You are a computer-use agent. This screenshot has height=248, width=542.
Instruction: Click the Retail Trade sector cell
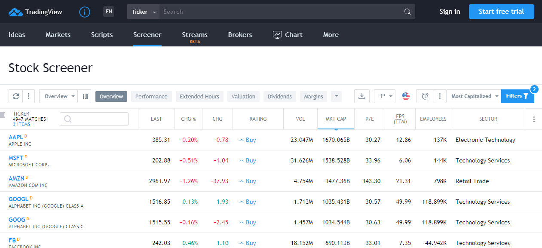tap(472, 181)
